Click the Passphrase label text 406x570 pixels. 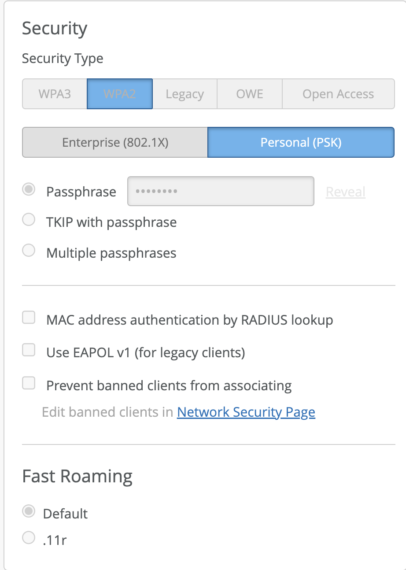point(81,192)
